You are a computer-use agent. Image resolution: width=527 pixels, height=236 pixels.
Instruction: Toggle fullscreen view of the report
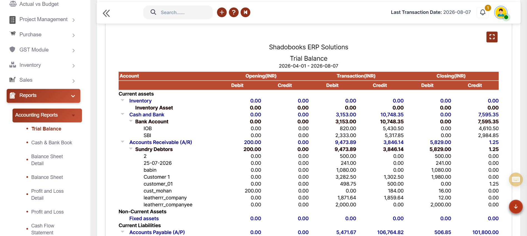coord(492,37)
